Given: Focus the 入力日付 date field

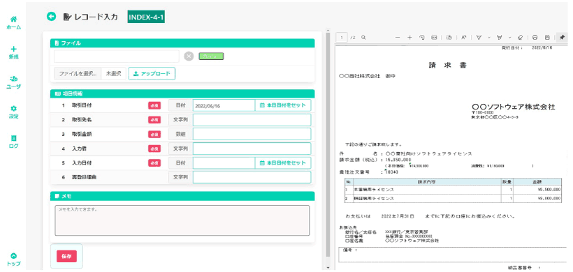Looking at the screenshot, I should [x=224, y=163].
